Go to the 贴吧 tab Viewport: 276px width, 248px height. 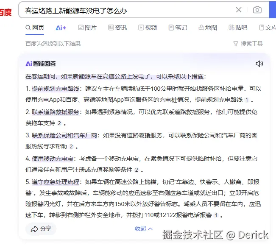[x=238, y=28]
